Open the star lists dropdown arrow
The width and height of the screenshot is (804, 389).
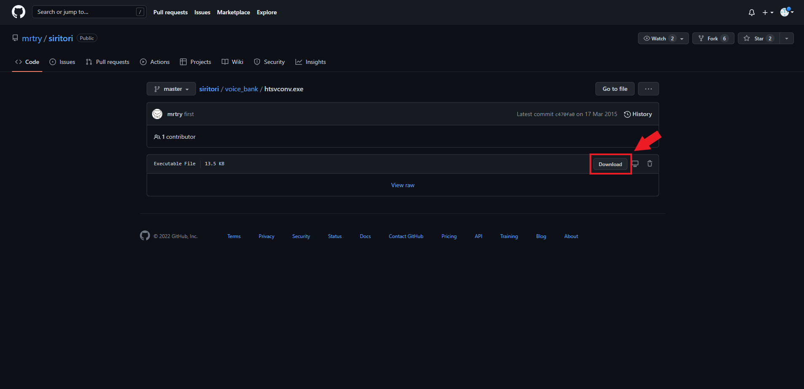pos(787,38)
